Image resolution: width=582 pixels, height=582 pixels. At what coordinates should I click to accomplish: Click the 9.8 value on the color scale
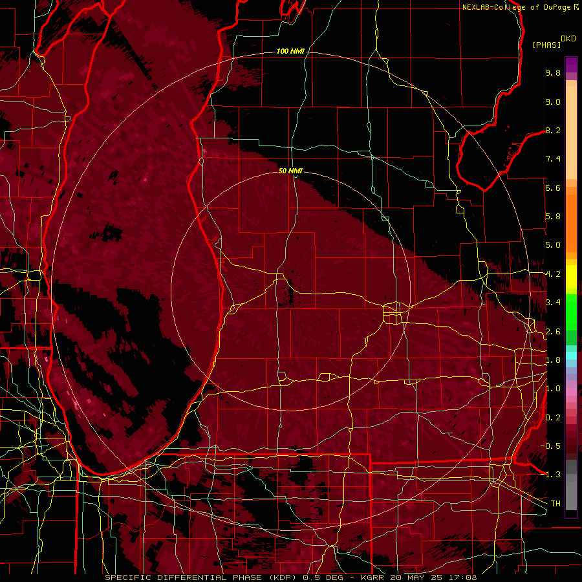coord(553,72)
